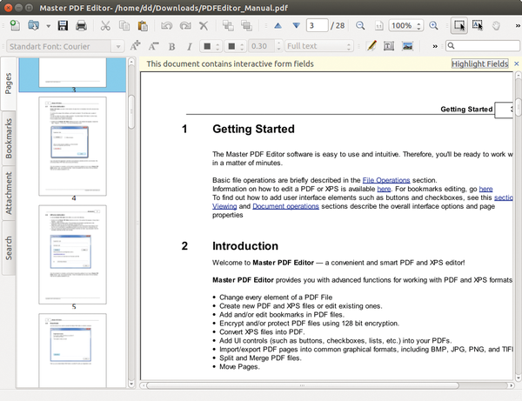
Task: Click the Increase font size icon
Action: pyautogui.click(x=135, y=46)
